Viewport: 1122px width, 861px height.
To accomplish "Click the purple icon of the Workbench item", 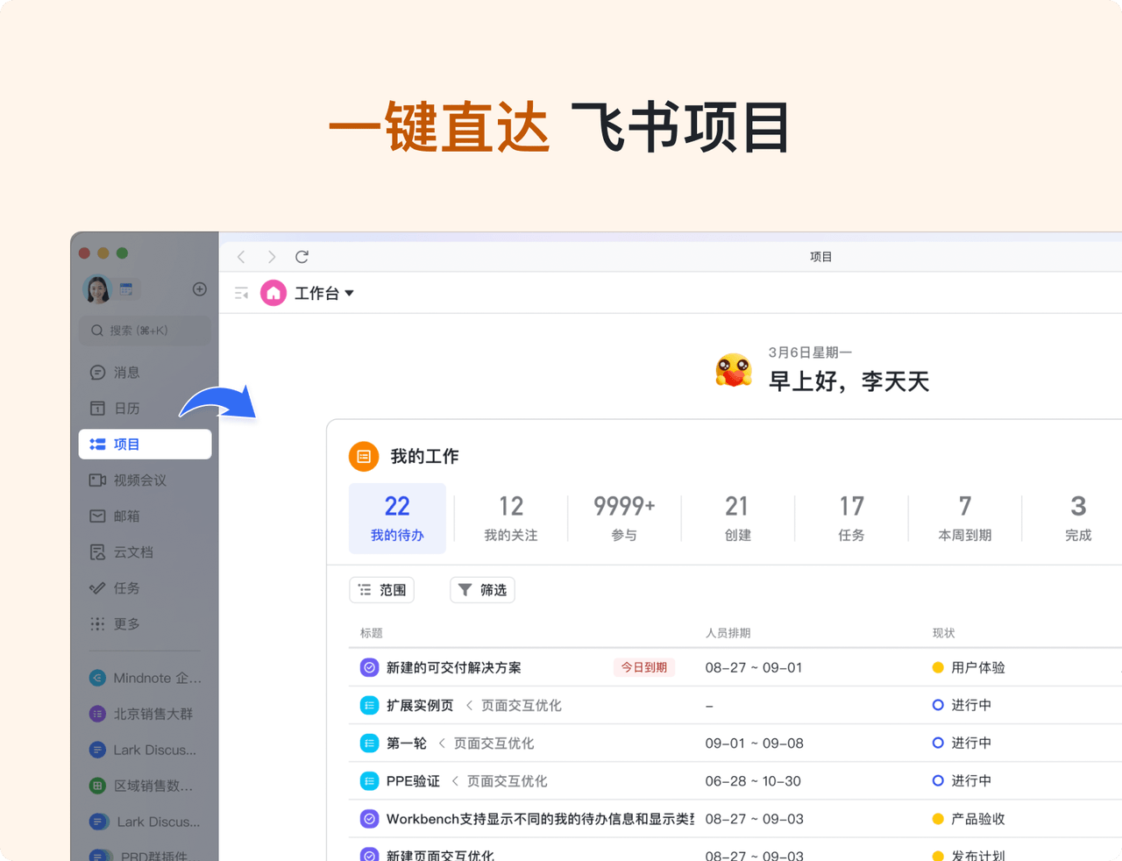I will 370,819.
